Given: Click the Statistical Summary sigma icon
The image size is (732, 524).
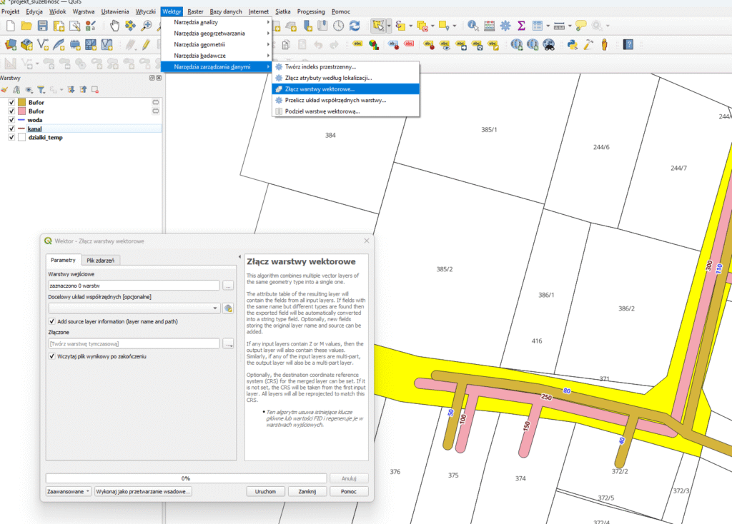Looking at the screenshot, I should 522,26.
